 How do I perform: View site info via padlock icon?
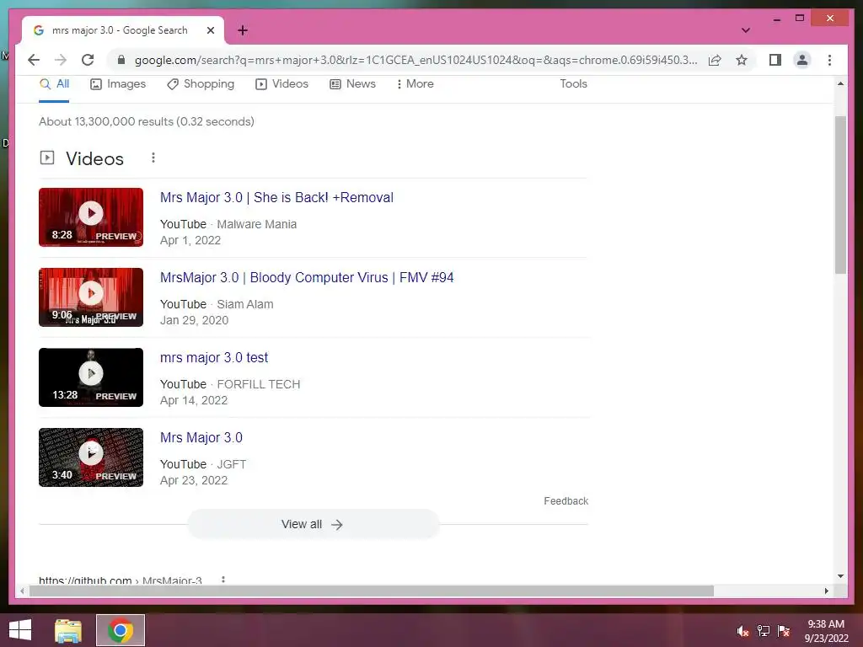tap(121, 60)
